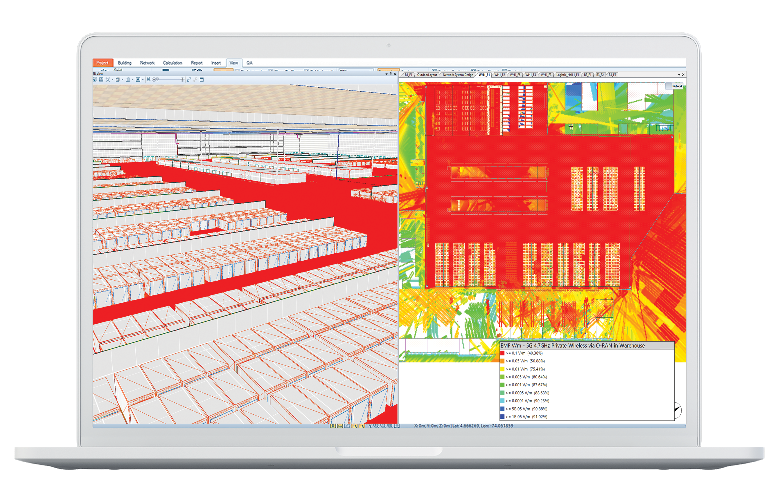The image size is (778, 502).
Task: Switch to the B3_F2 plan tab
Action: [x=600, y=75]
